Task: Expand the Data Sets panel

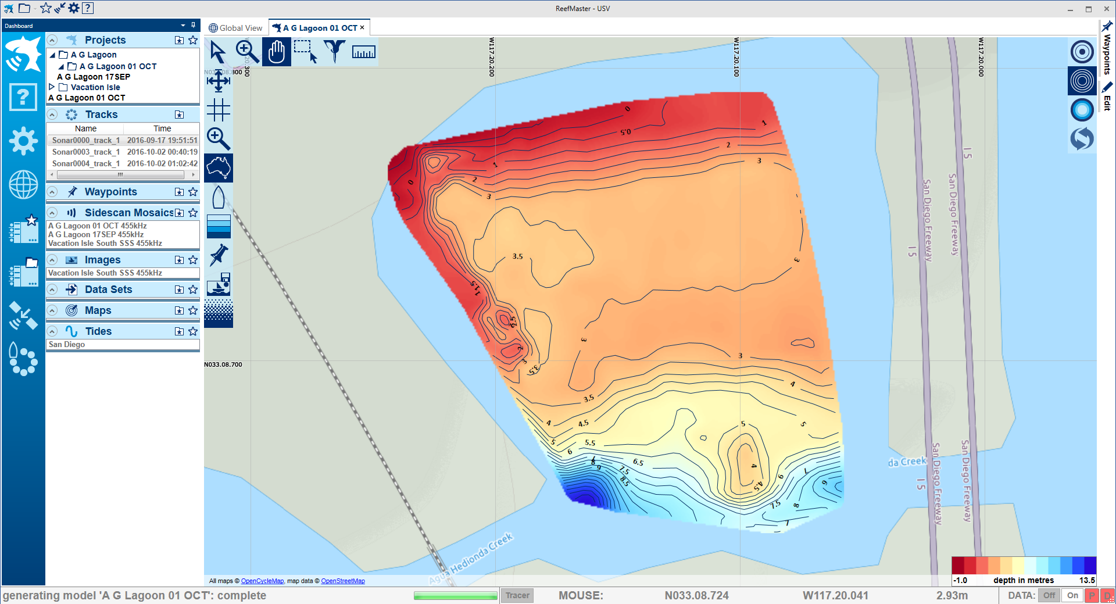Action: 52,290
